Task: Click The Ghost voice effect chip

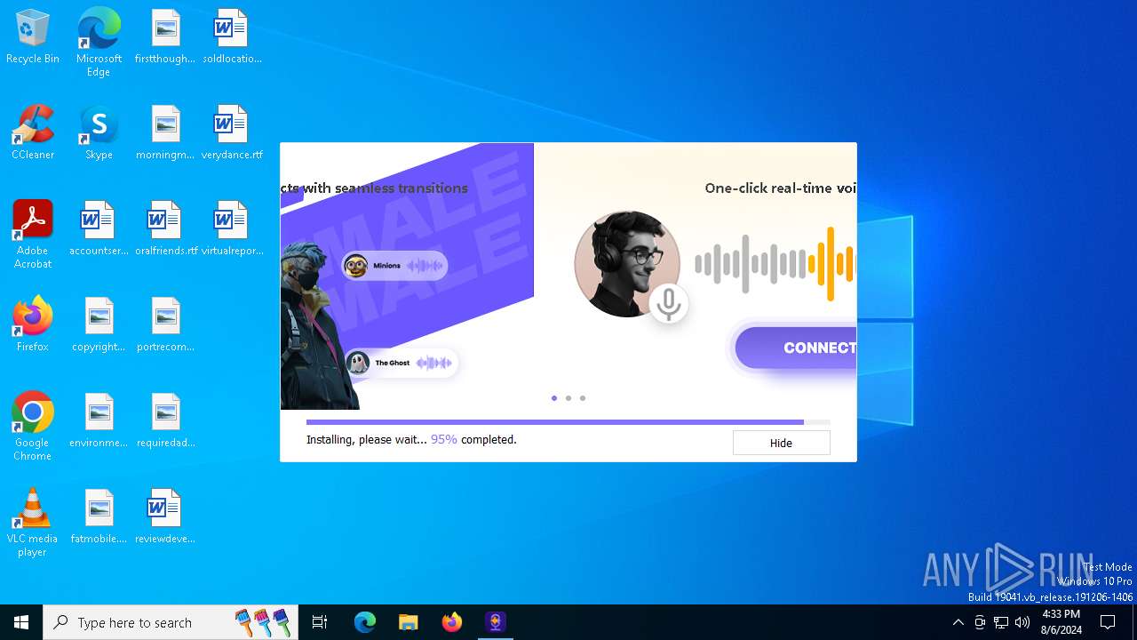Action: 401,363
